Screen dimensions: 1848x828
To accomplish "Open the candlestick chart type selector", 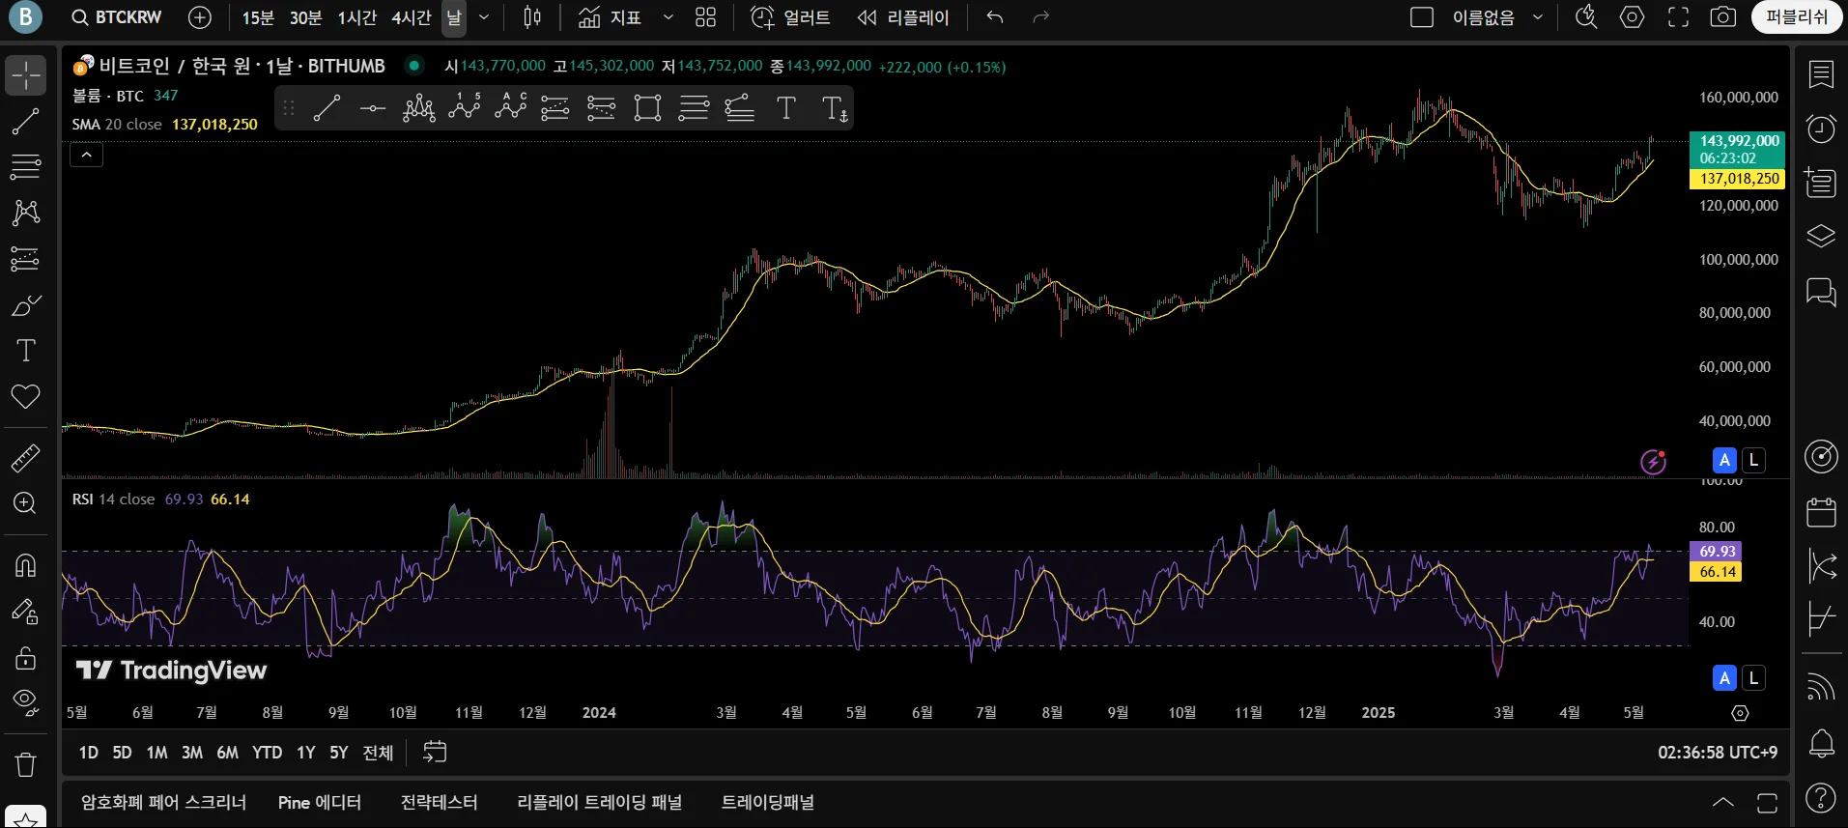I will (532, 17).
